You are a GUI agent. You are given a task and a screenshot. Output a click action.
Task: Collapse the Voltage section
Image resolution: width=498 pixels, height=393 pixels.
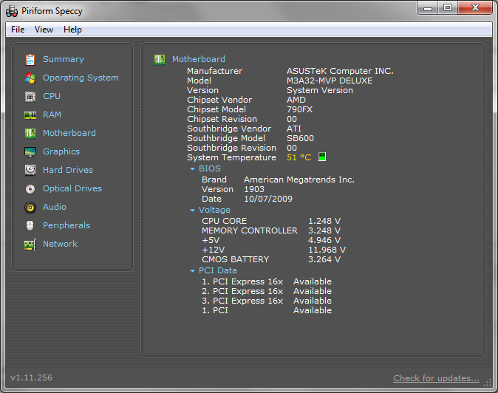pyautogui.click(x=193, y=211)
